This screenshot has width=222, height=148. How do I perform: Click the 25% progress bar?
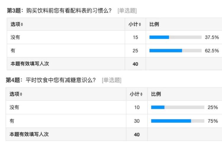click(x=178, y=107)
